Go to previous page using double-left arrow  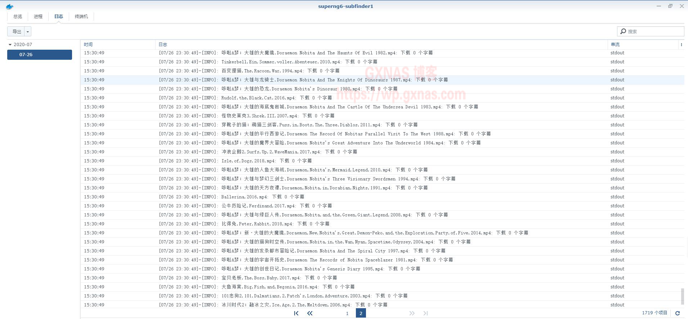(310, 313)
